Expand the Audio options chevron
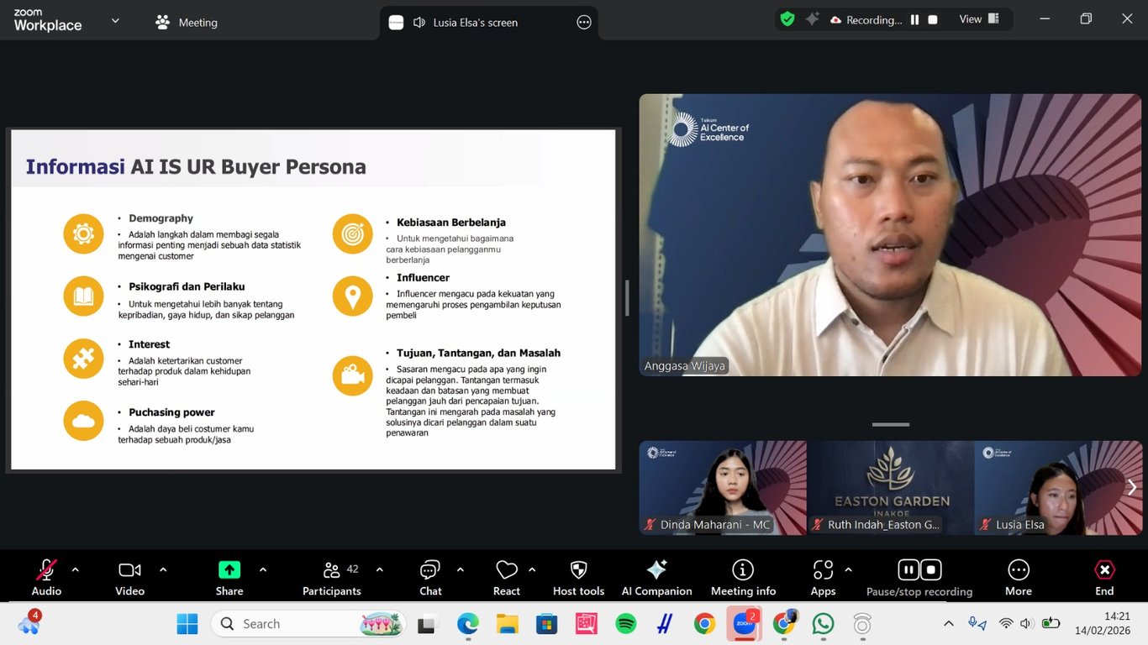1148x645 pixels. [x=76, y=569]
